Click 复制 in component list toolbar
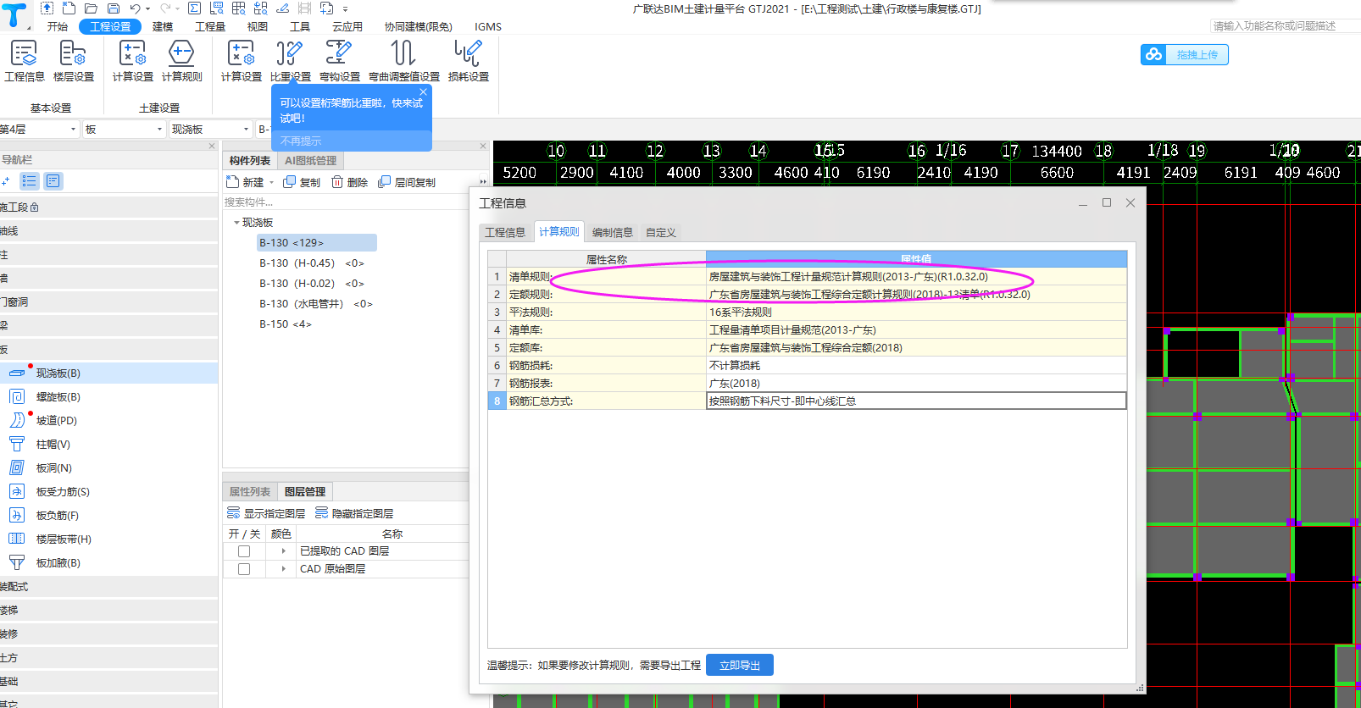 [x=302, y=182]
